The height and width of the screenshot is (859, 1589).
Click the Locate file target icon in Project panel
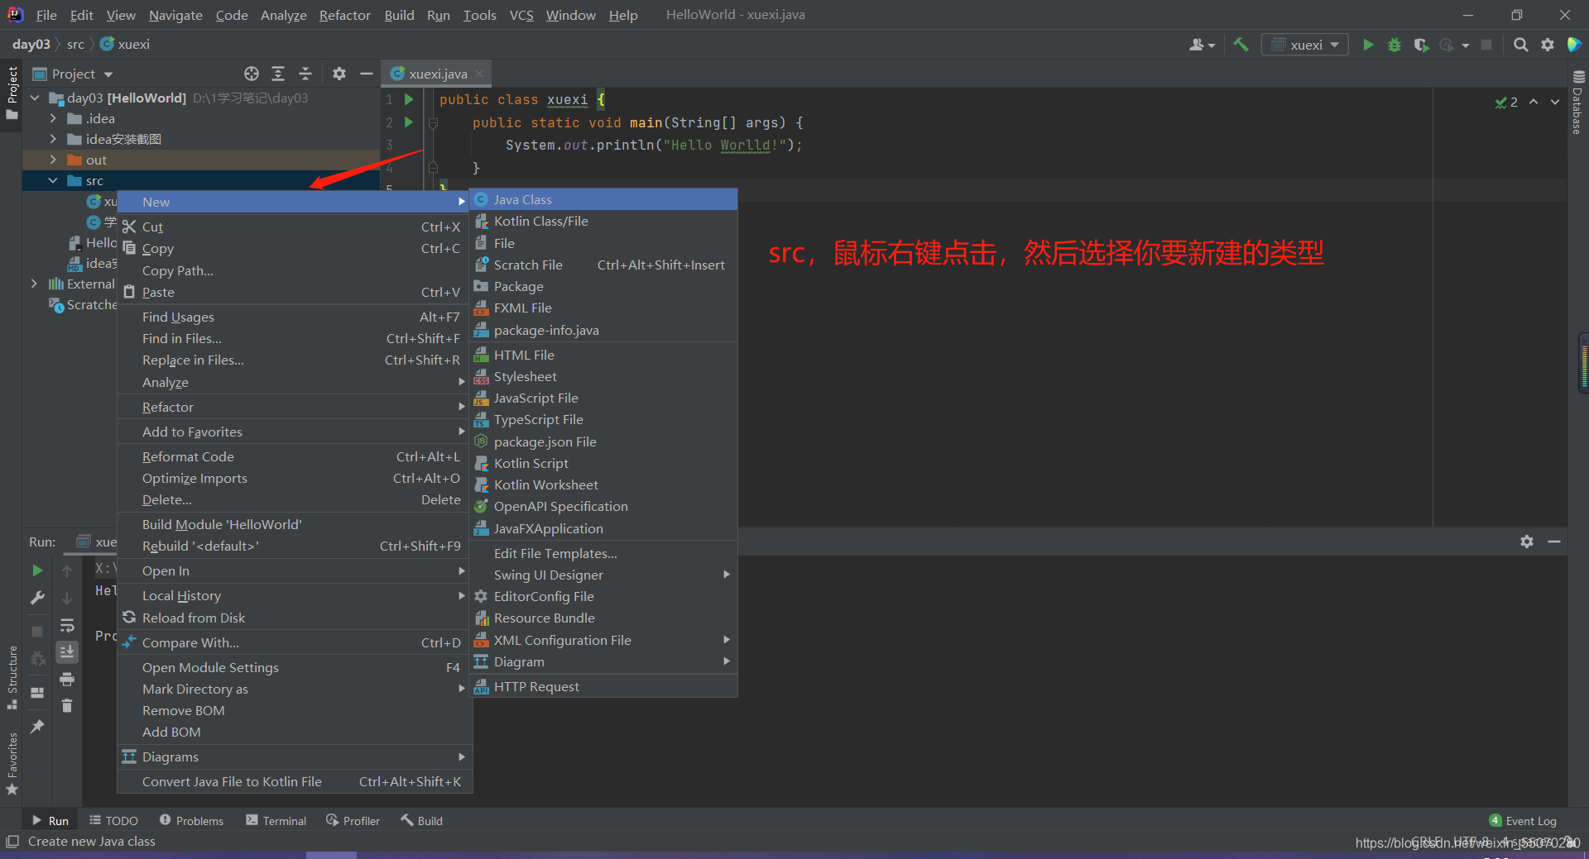(252, 74)
